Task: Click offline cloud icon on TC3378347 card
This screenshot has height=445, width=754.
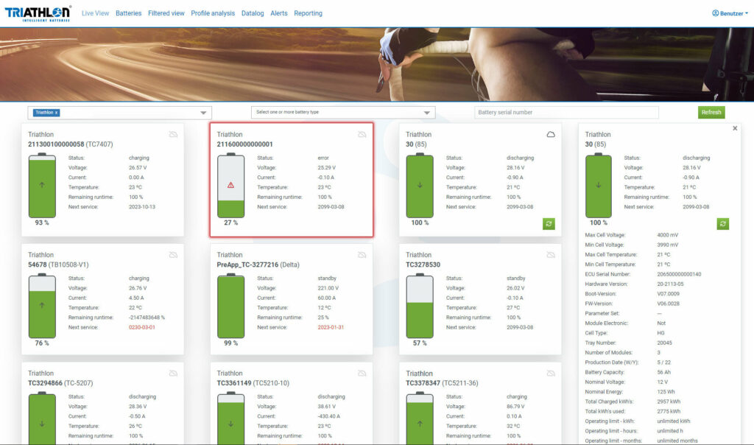Action: point(551,374)
